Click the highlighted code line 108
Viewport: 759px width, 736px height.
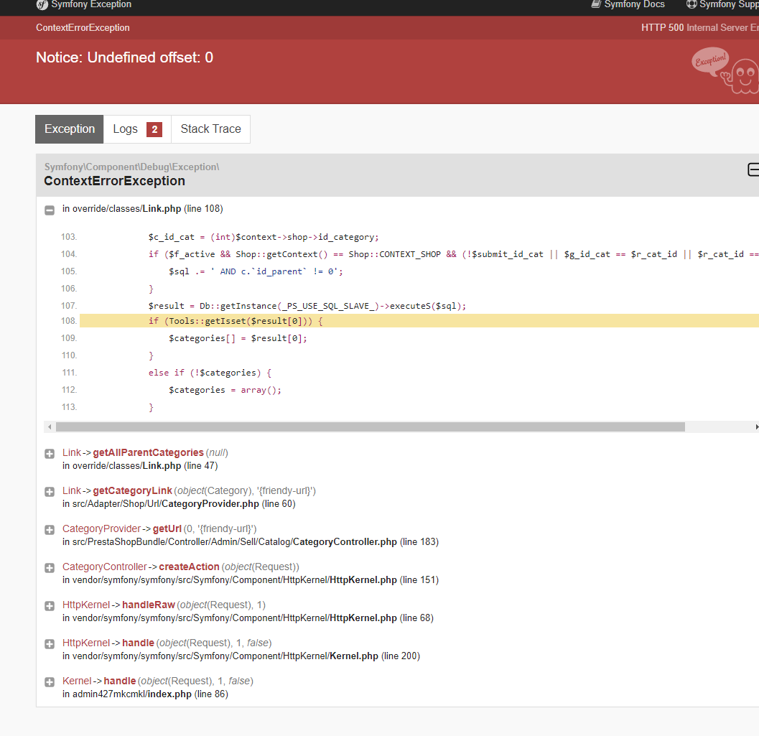[419, 321]
